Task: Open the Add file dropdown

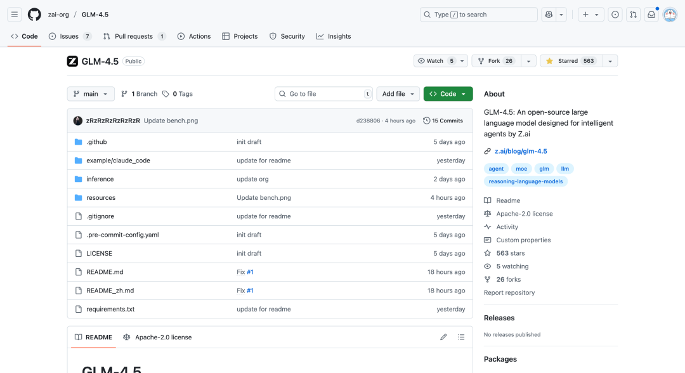Action: click(x=398, y=93)
